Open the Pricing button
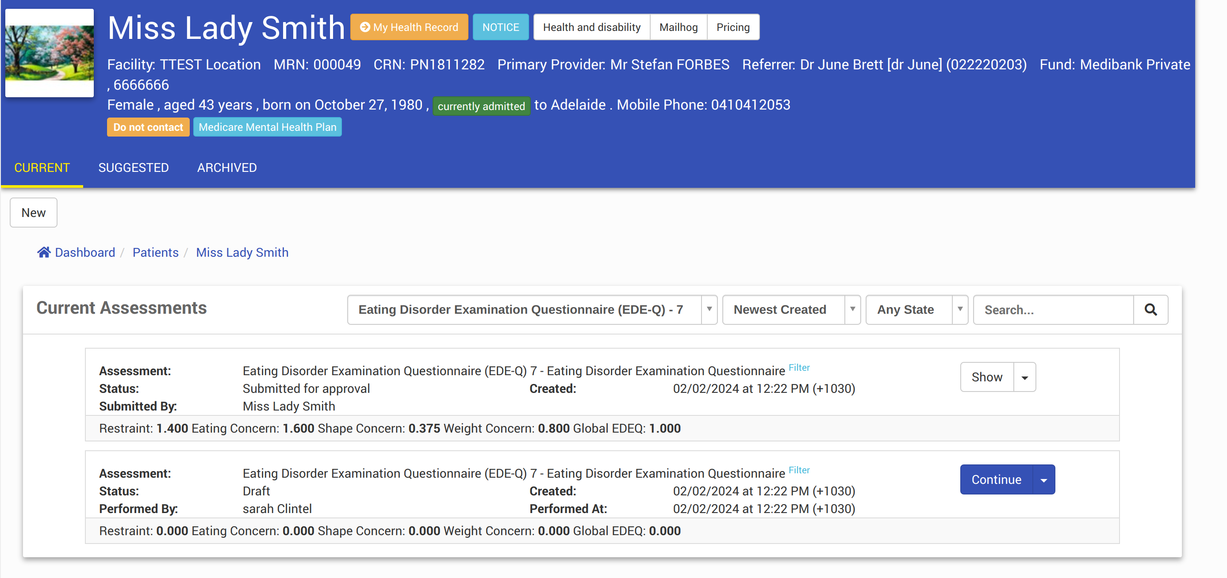Viewport: 1227px width, 578px height. click(x=732, y=27)
